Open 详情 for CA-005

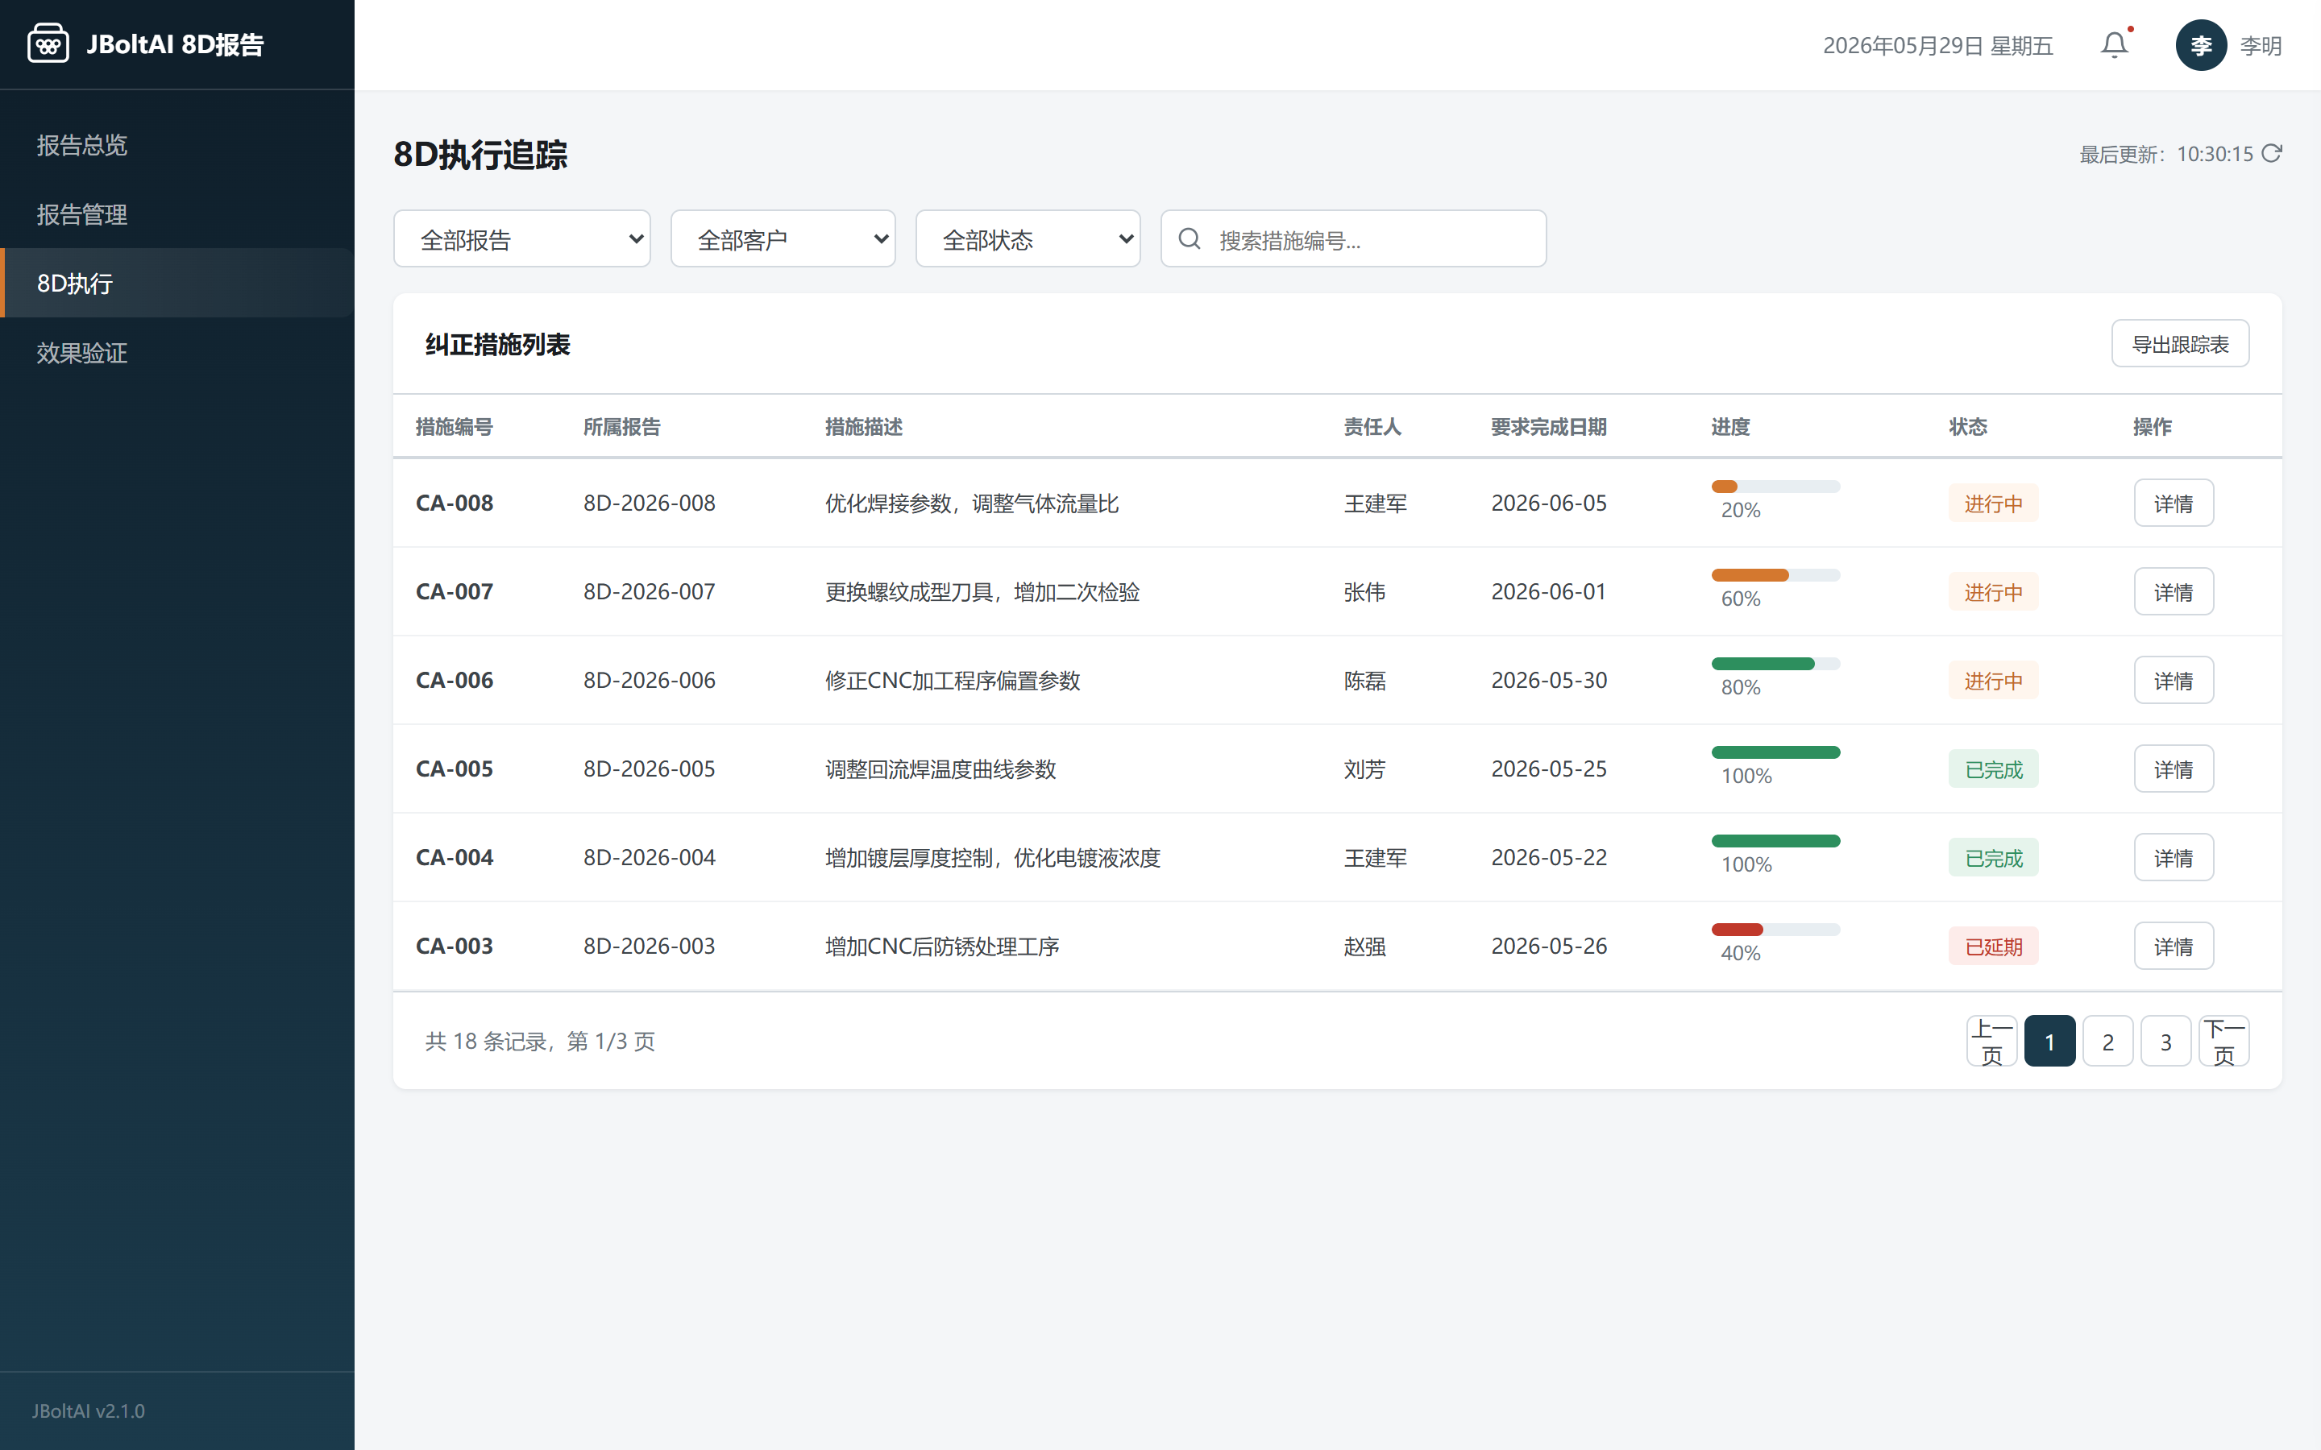click(2174, 769)
